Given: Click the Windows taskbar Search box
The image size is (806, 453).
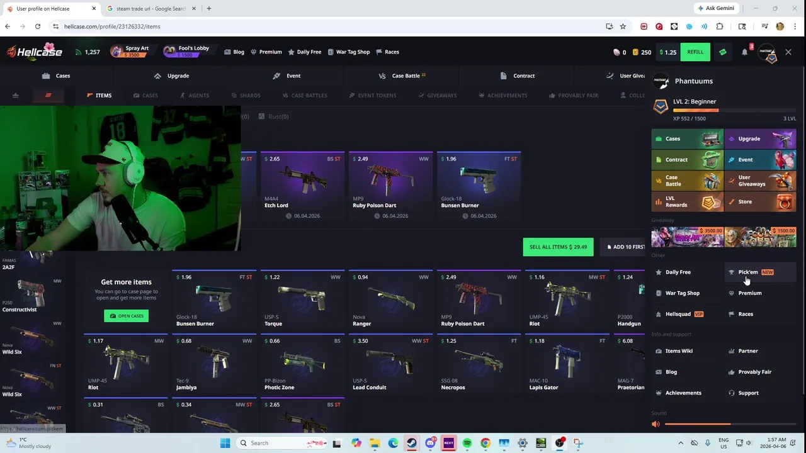Looking at the screenshot, I should (x=281, y=443).
